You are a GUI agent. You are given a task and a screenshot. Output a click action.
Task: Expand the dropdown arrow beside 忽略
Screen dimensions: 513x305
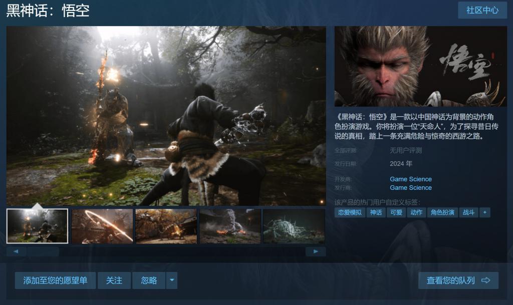click(x=172, y=280)
